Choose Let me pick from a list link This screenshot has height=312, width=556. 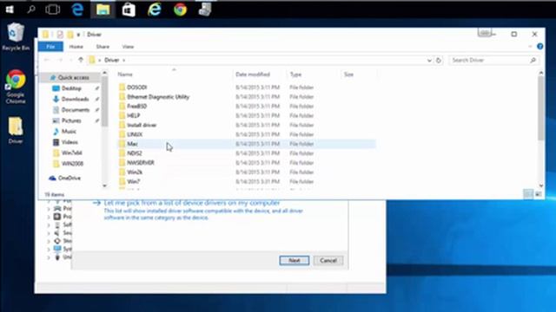tap(192, 203)
